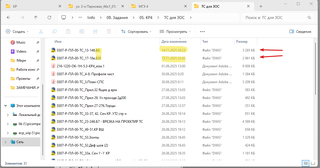Select file 0307-Р-ПЛ-00-ТС_4-8. Профиля чист
The width and height of the screenshot is (320, 168).
tap(85, 74)
